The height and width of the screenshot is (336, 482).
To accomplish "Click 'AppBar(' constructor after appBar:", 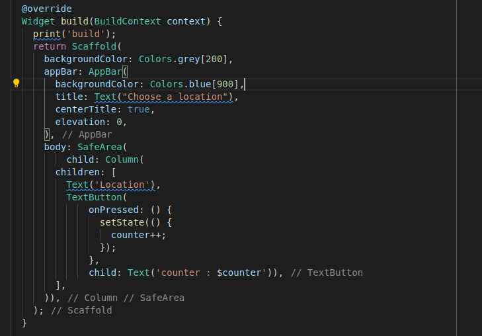I will tap(108, 71).
